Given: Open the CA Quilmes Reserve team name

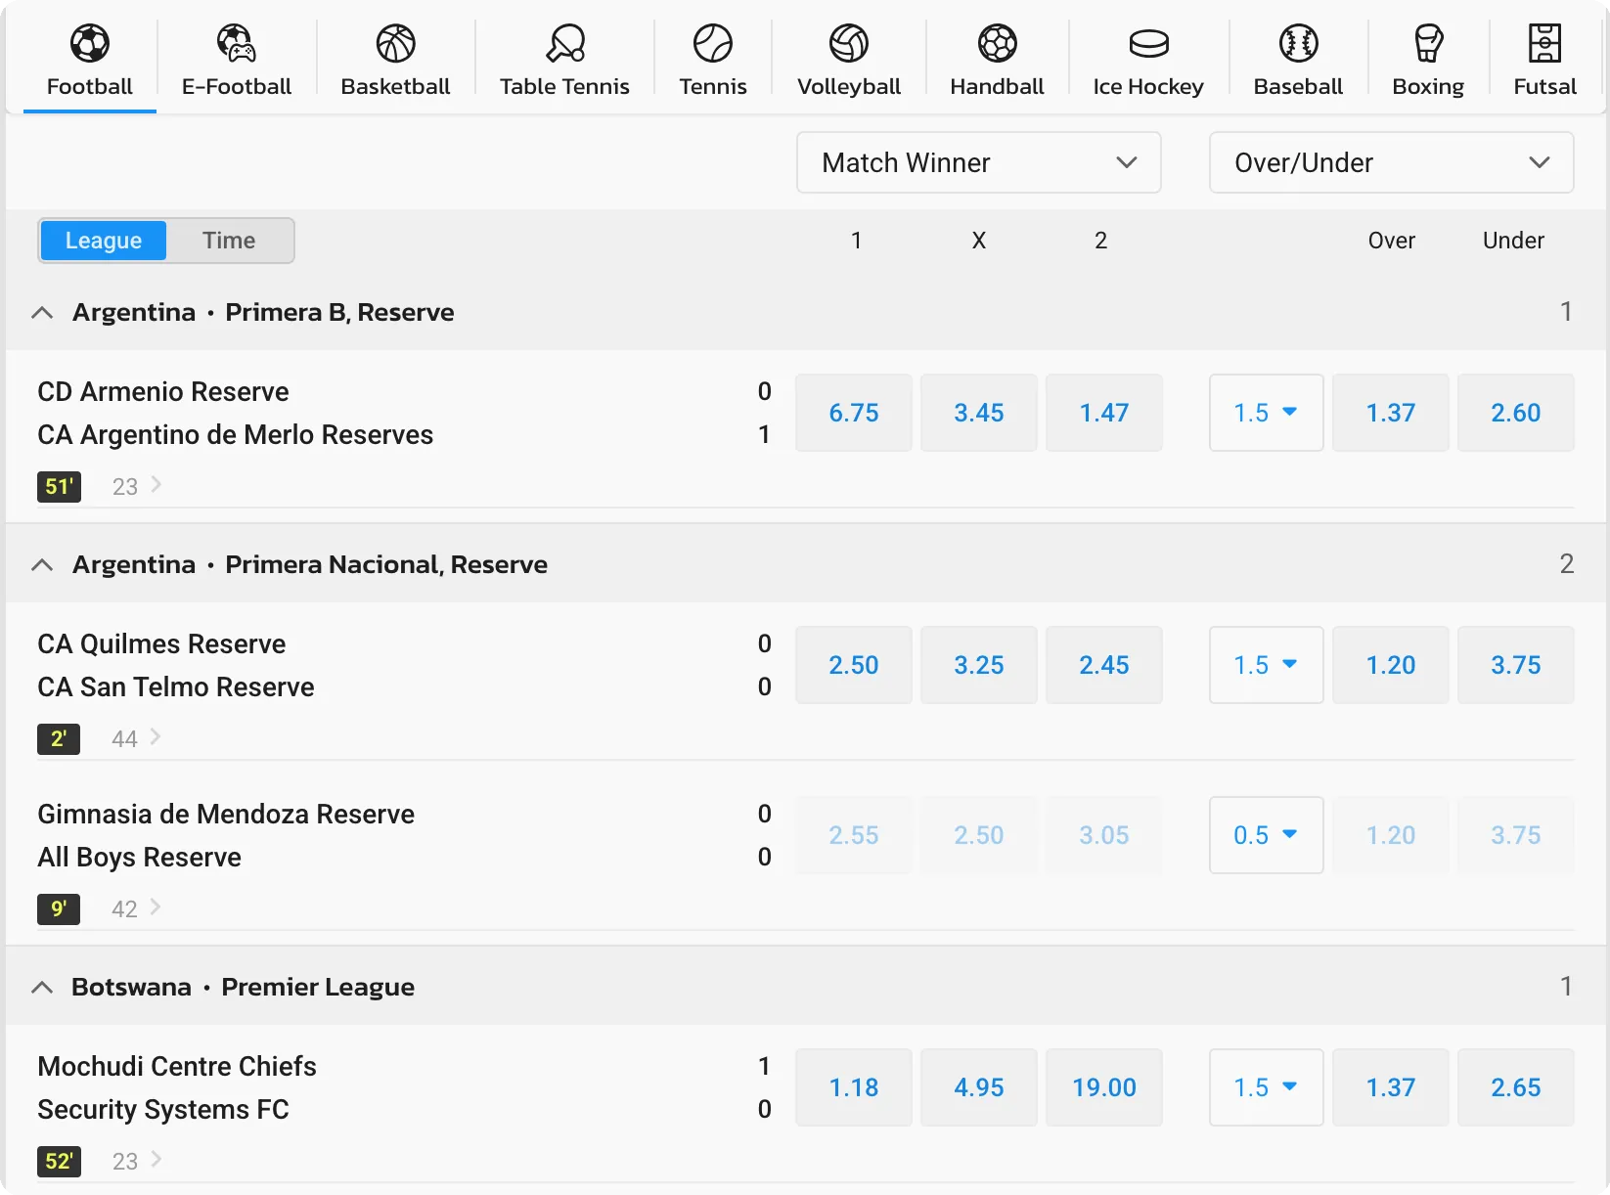Looking at the screenshot, I should click(x=161, y=643).
